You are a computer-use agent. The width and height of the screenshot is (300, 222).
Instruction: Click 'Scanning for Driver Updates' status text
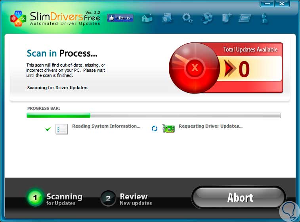pos(57,88)
